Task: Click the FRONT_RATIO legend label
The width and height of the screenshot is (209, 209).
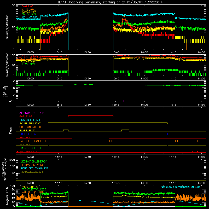Action: pos(30,187)
